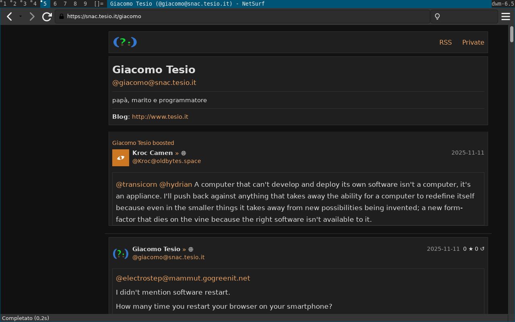Image resolution: width=515 pixels, height=322 pixels.
Task: Click the forward navigation arrow
Action: pos(32,17)
